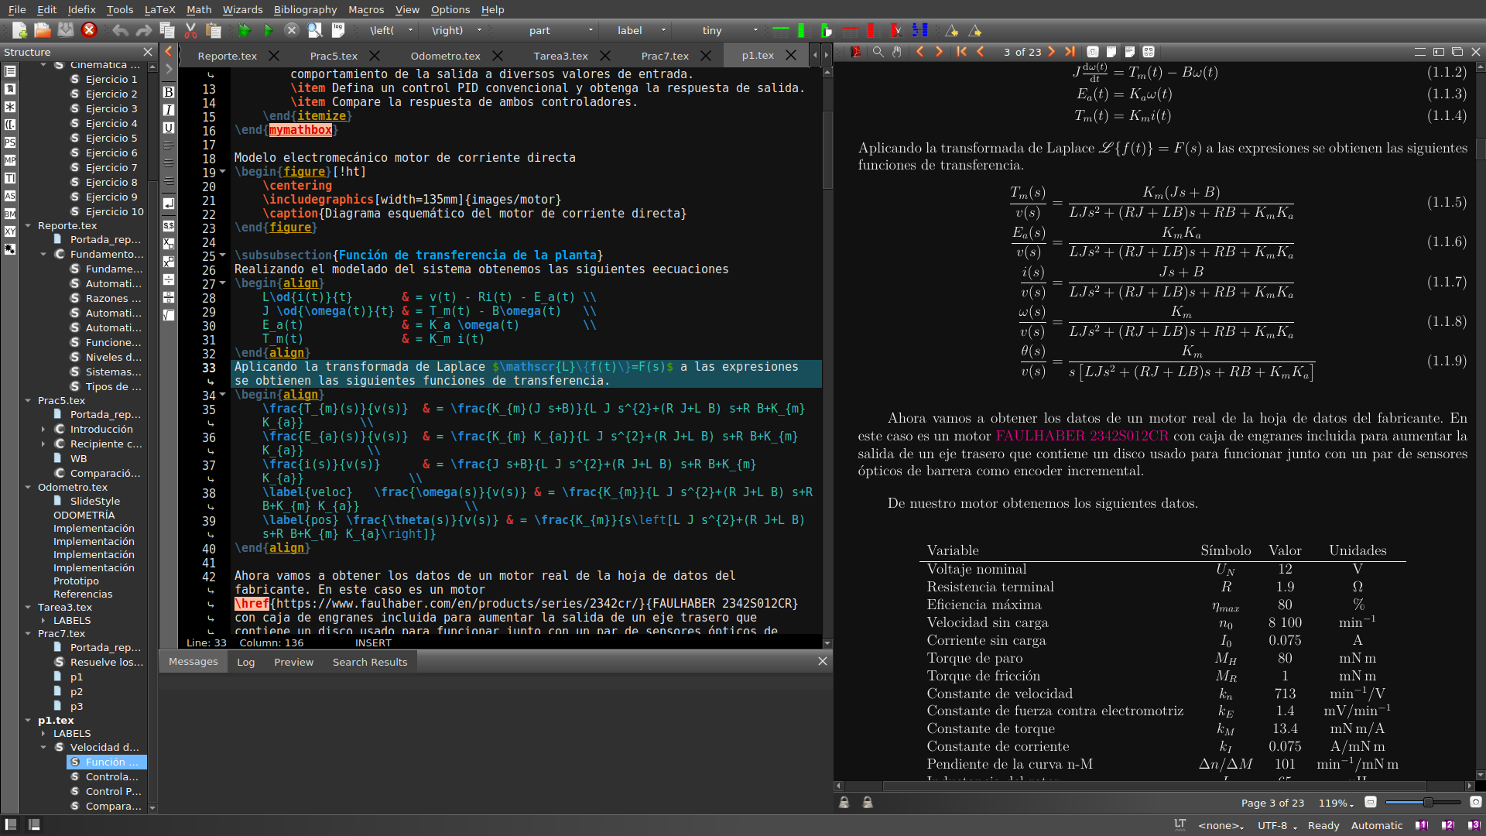Toggle the second PDF sync lock icon
Screen dimensions: 1486x836
(868, 803)
